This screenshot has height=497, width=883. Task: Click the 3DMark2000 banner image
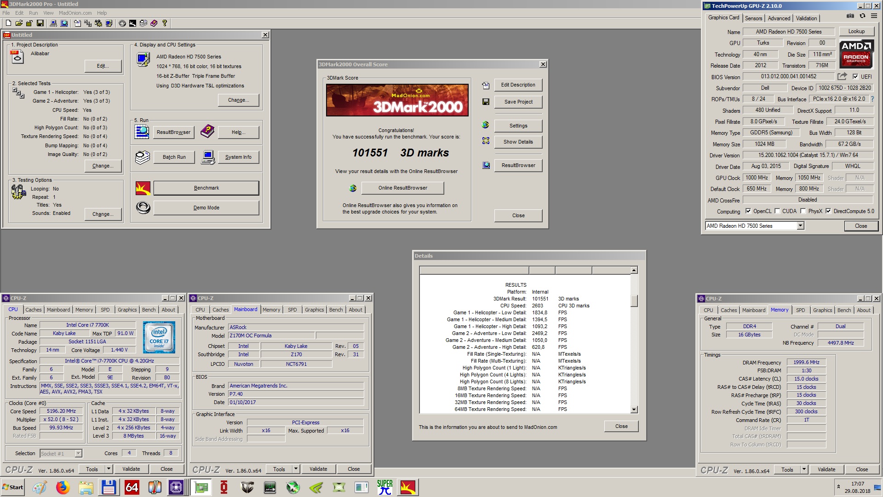397,100
